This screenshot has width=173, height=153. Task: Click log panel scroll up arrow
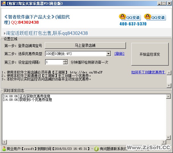coord(168,96)
